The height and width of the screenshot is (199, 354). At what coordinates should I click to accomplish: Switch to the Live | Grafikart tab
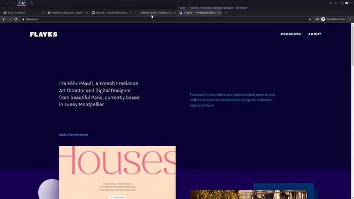click(23, 13)
